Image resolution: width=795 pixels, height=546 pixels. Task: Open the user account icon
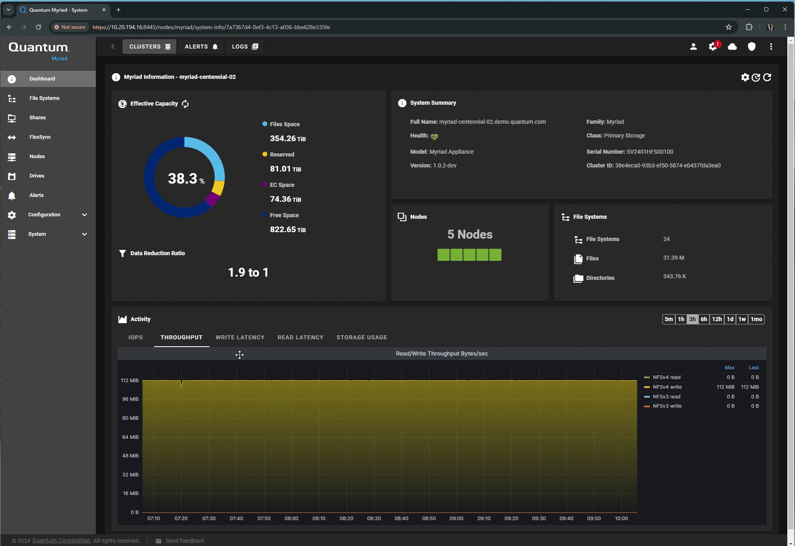694,47
